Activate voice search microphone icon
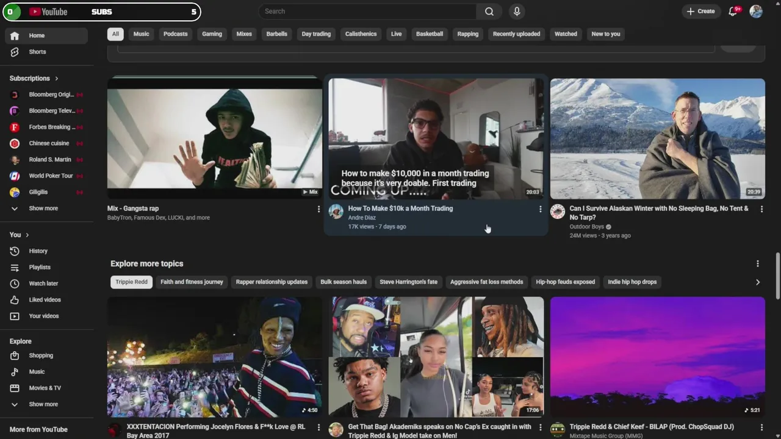Screen dimensions: 781x439 coord(517,12)
